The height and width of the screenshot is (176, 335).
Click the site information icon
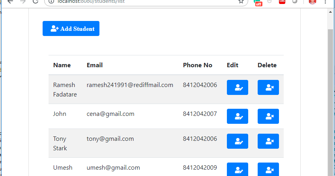(52, 2)
